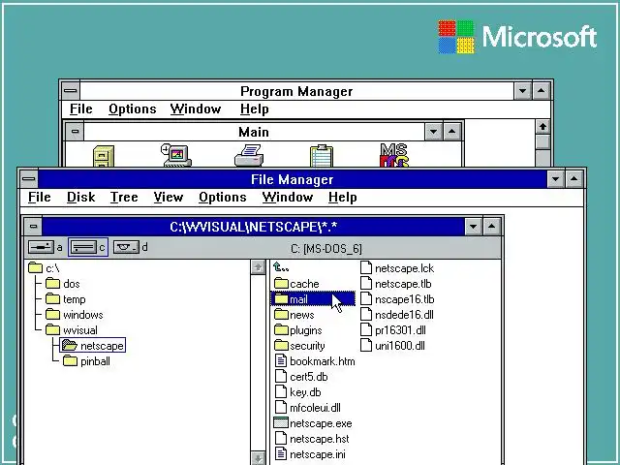
Task: Select netscape.lck file
Action: pos(397,268)
